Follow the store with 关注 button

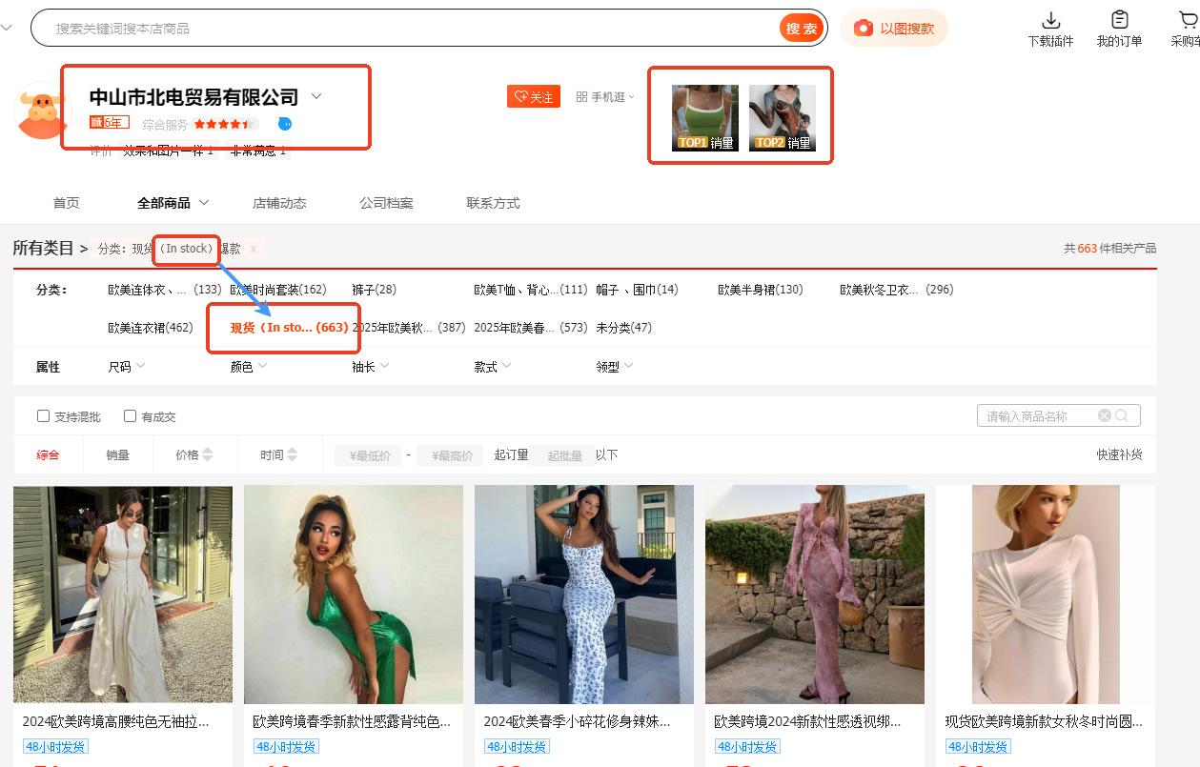coord(534,97)
